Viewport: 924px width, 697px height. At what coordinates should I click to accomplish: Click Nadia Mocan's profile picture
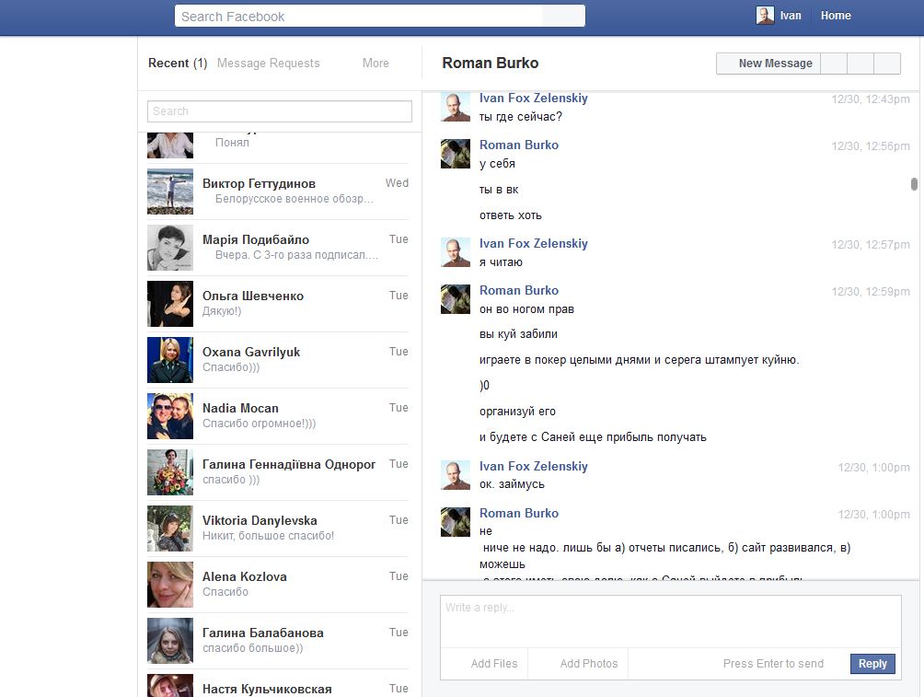[170, 416]
